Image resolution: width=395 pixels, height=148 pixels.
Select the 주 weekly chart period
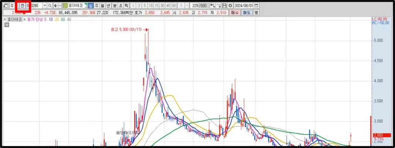(x=96, y=5)
